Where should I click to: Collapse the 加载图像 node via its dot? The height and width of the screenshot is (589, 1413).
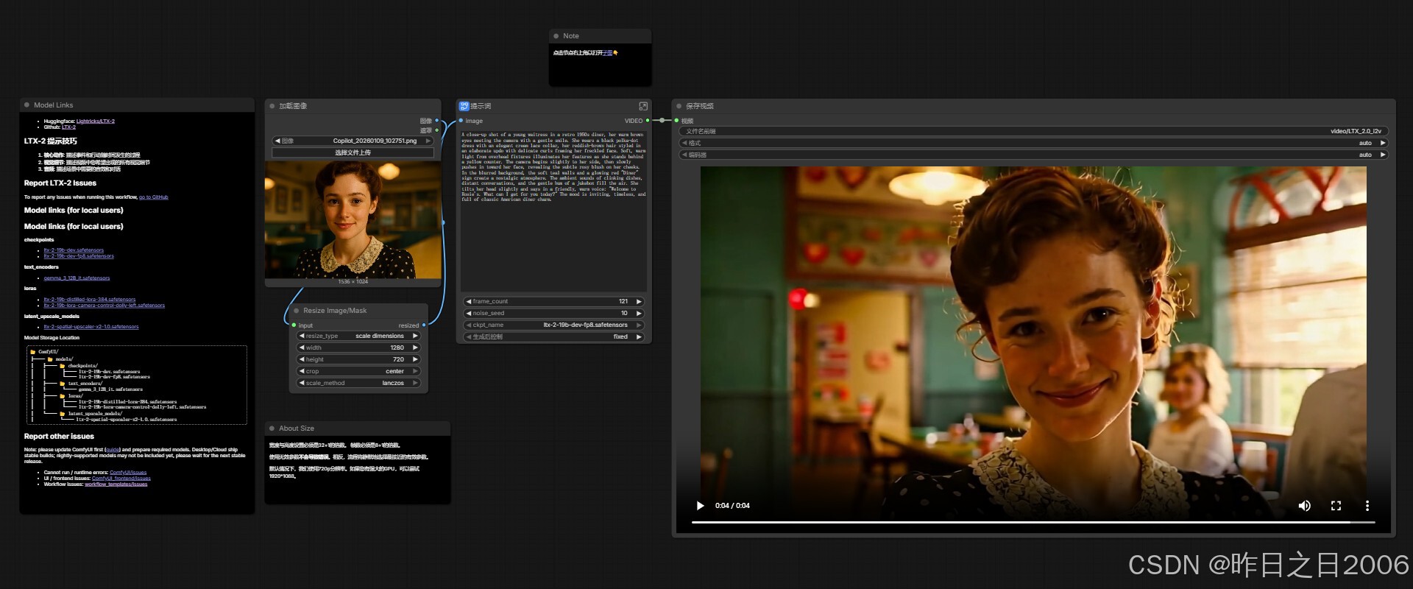(272, 106)
